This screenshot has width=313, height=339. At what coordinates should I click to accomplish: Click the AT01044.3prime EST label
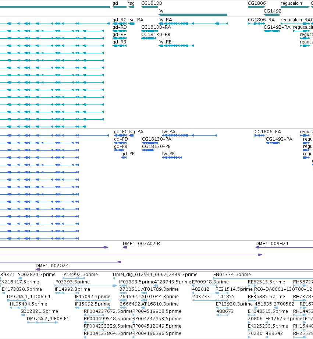coord(160,297)
